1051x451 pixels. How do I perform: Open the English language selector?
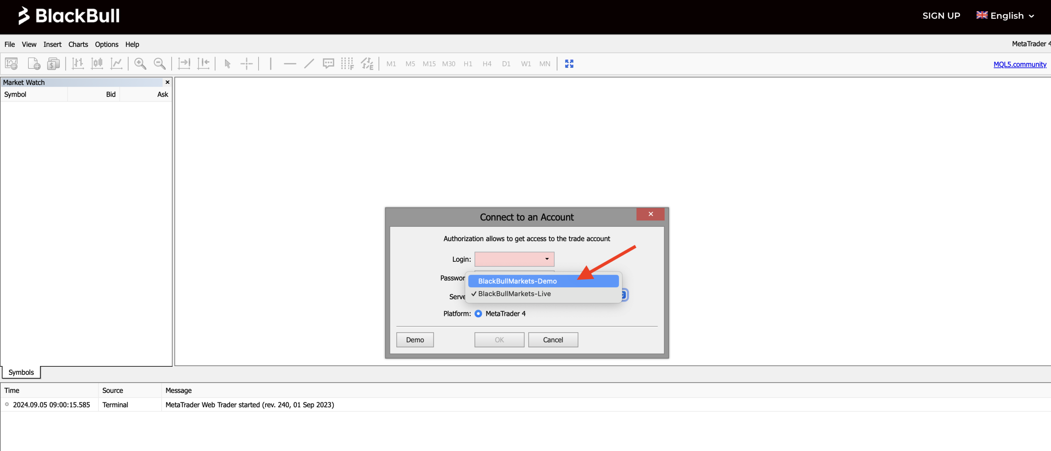pyautogui.click(x=1005, y=16)
